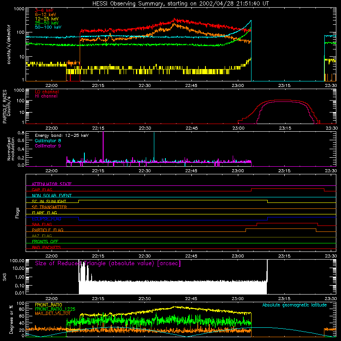Click the SC_IN_SUNLIGHT flag label
341x341 pixels.
(x=49, y=201)
